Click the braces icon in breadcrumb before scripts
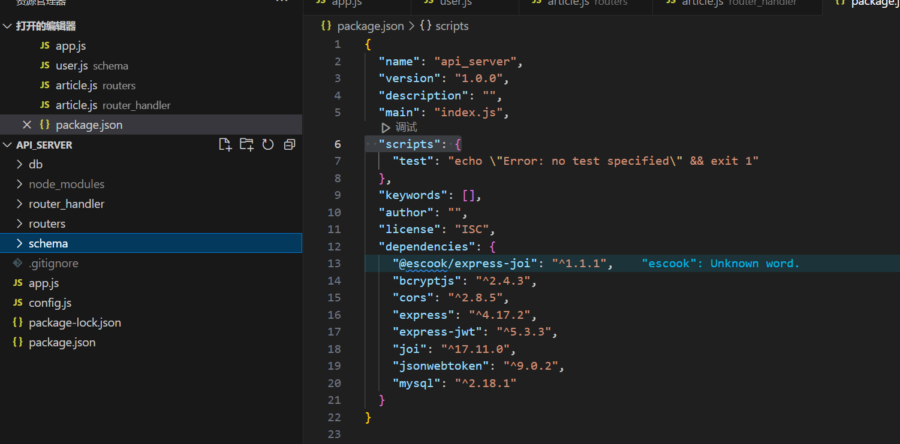This screenshot has width=900, height=444. pyautogui.click(x=425, y=26)
